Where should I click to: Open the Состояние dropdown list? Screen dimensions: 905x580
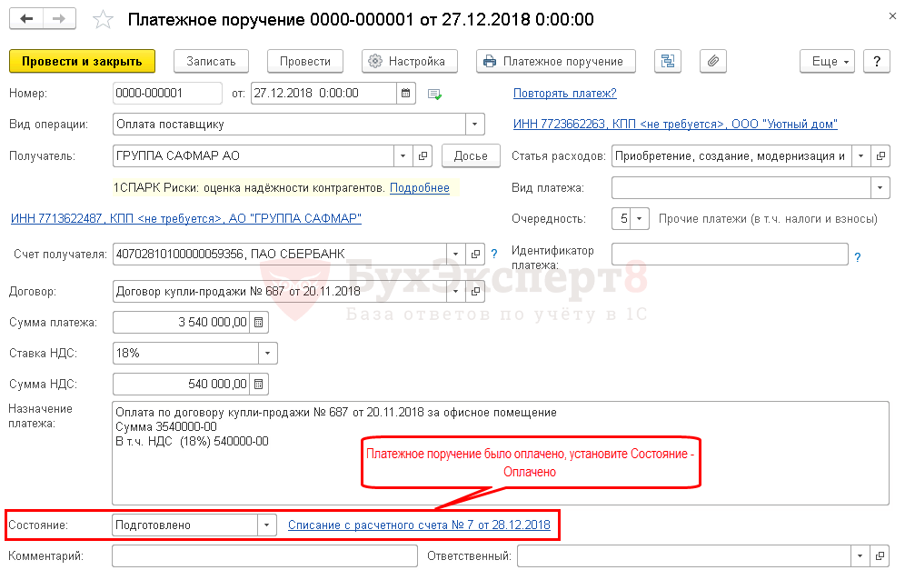[267, 525]
